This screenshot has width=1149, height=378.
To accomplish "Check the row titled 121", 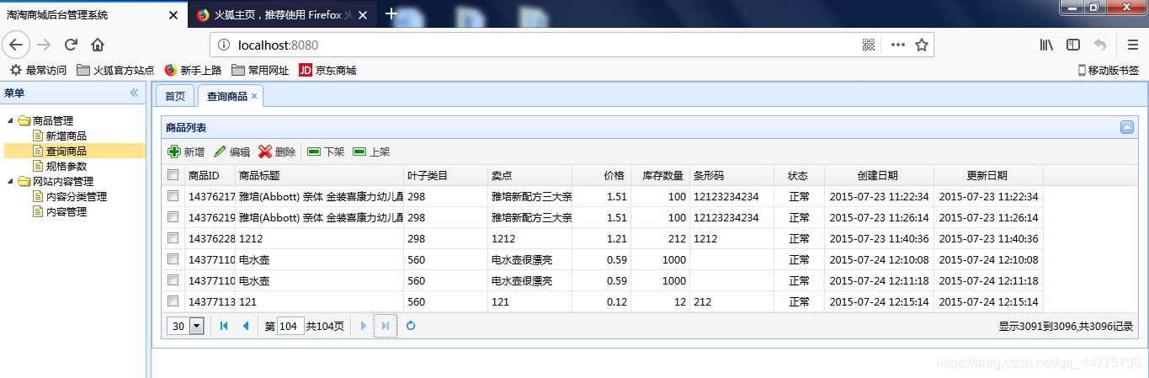I will coord(173,301).
